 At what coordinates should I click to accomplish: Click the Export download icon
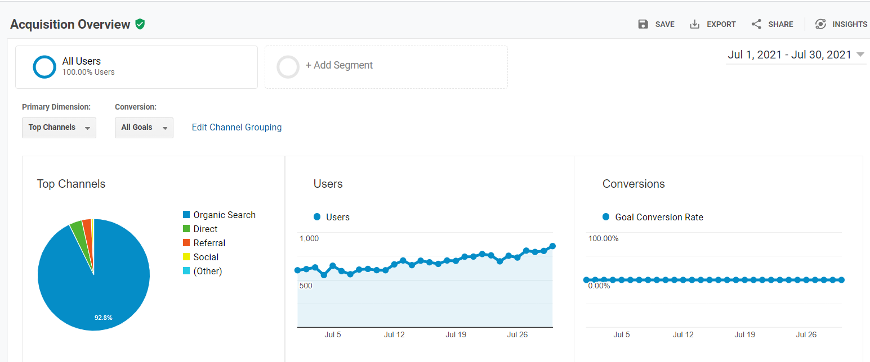(695, 24)
